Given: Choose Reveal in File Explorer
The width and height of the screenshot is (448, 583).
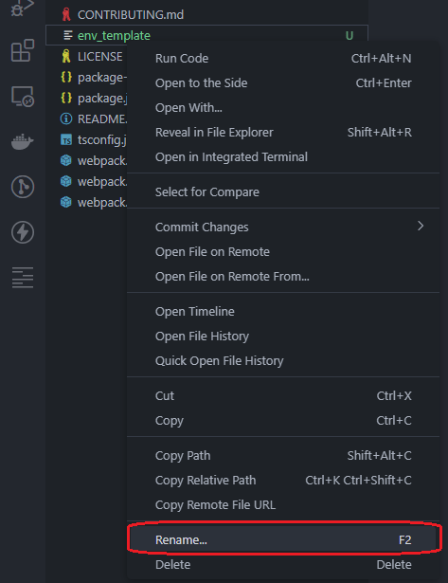Looking at the screenshot, I should [x=283, y=133].
